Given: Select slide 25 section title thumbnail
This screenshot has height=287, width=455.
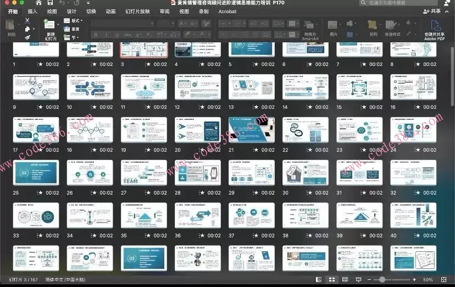Looking at the screenshot, I should click(36, 173).
